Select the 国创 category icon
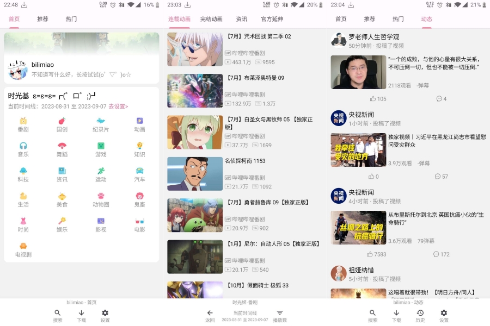 pyautogui.click(x=61, y=124)
